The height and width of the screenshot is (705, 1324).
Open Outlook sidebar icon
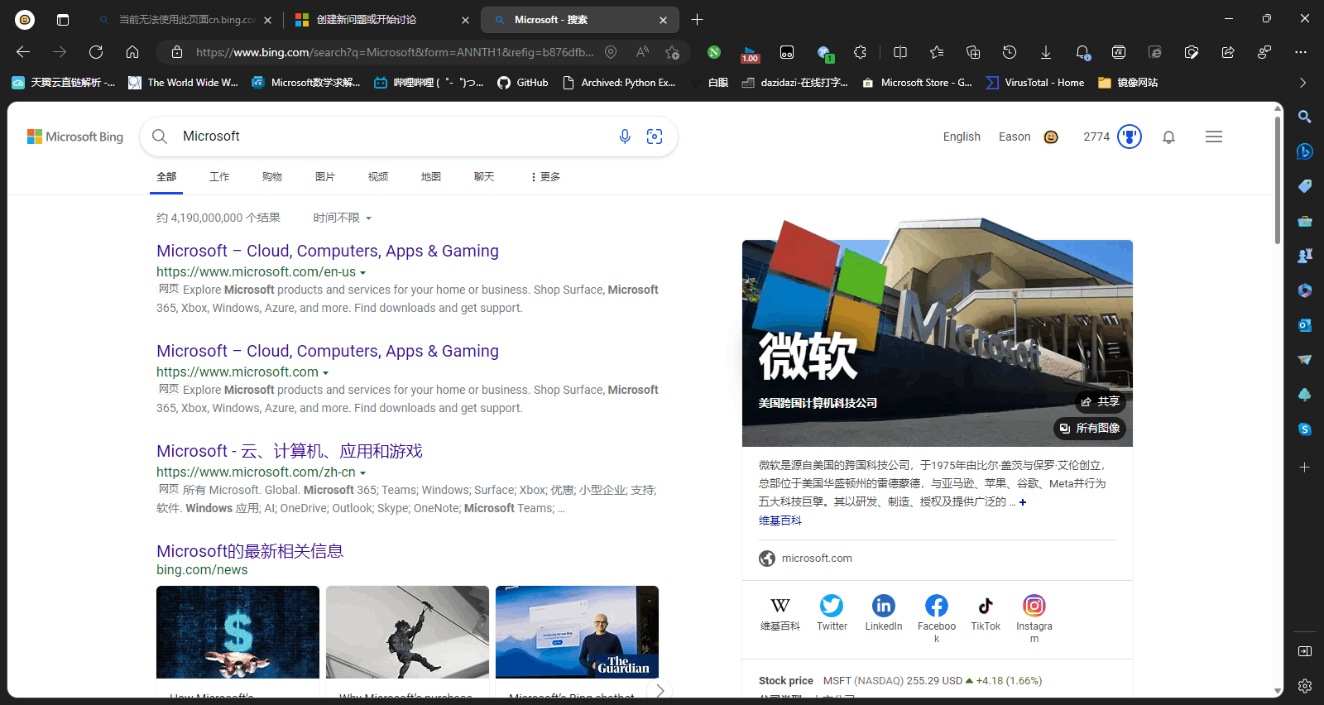tap(1305, 325)
